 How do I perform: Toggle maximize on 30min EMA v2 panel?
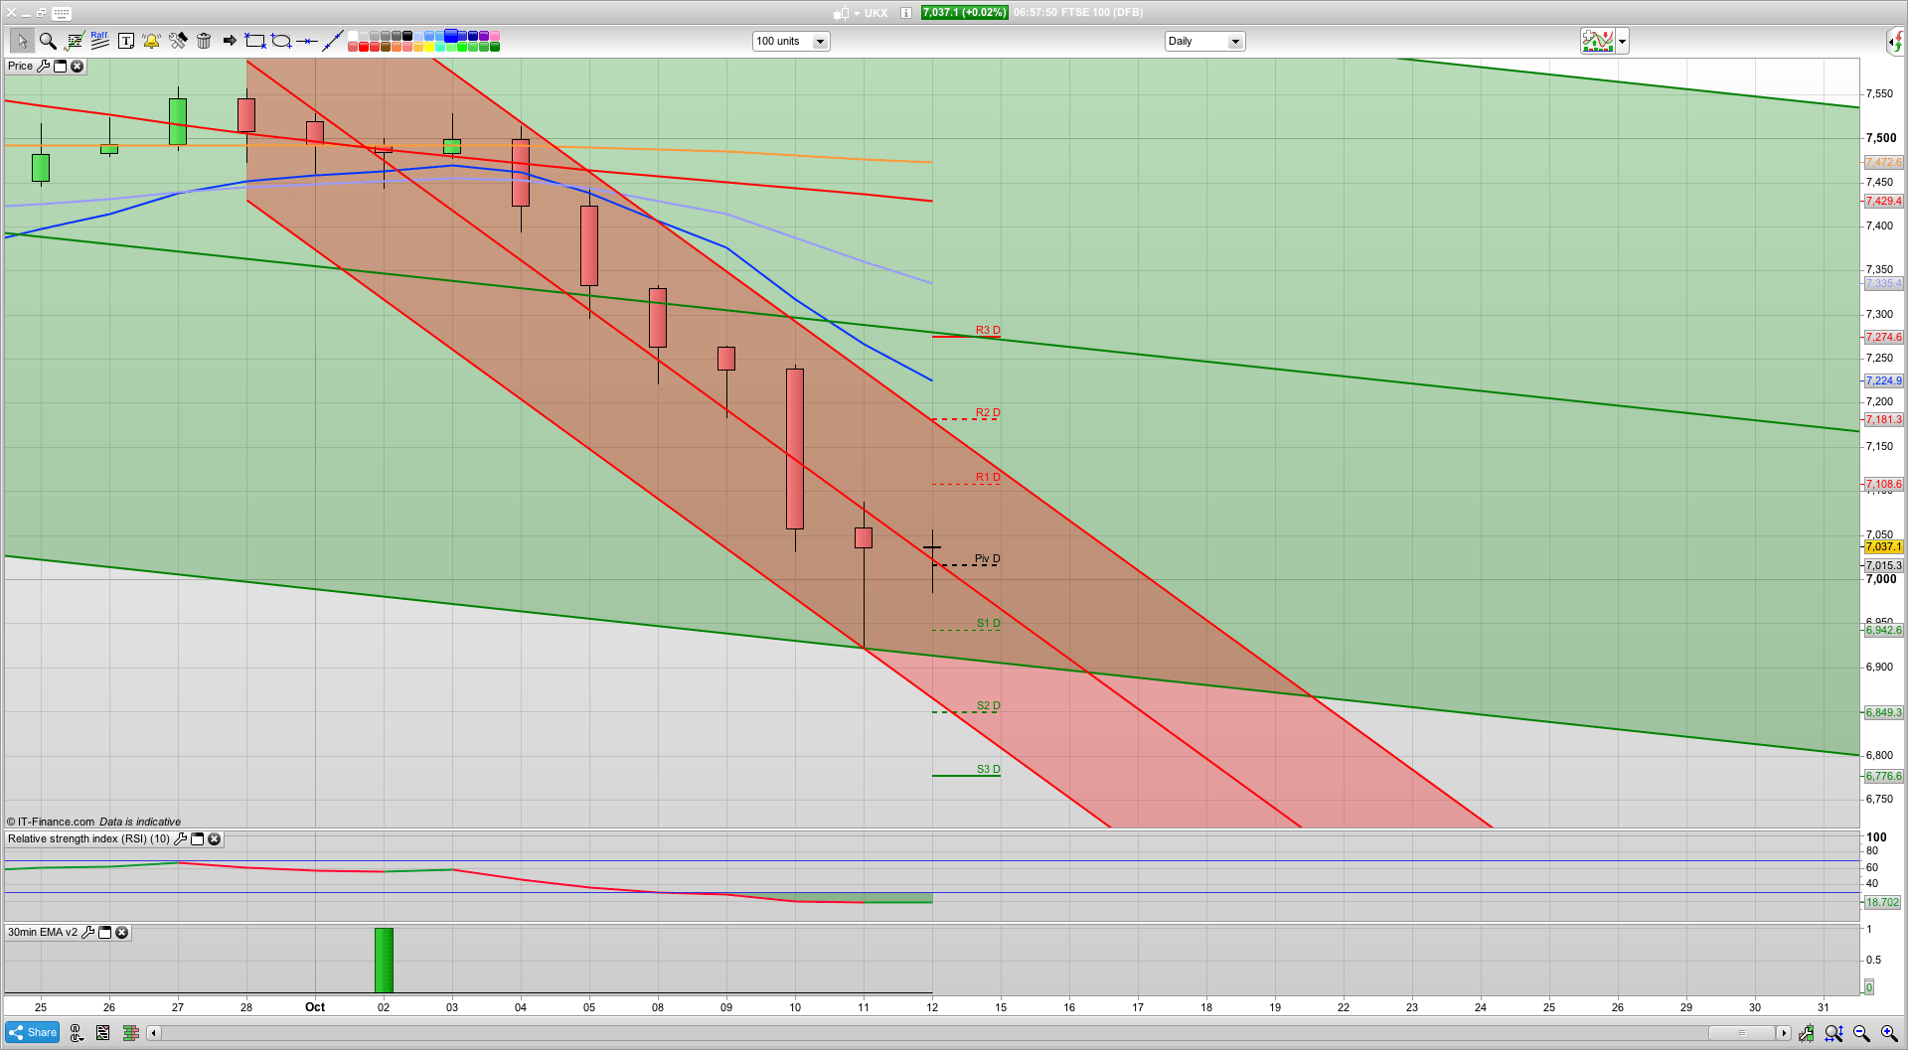(x=104, y=933)
